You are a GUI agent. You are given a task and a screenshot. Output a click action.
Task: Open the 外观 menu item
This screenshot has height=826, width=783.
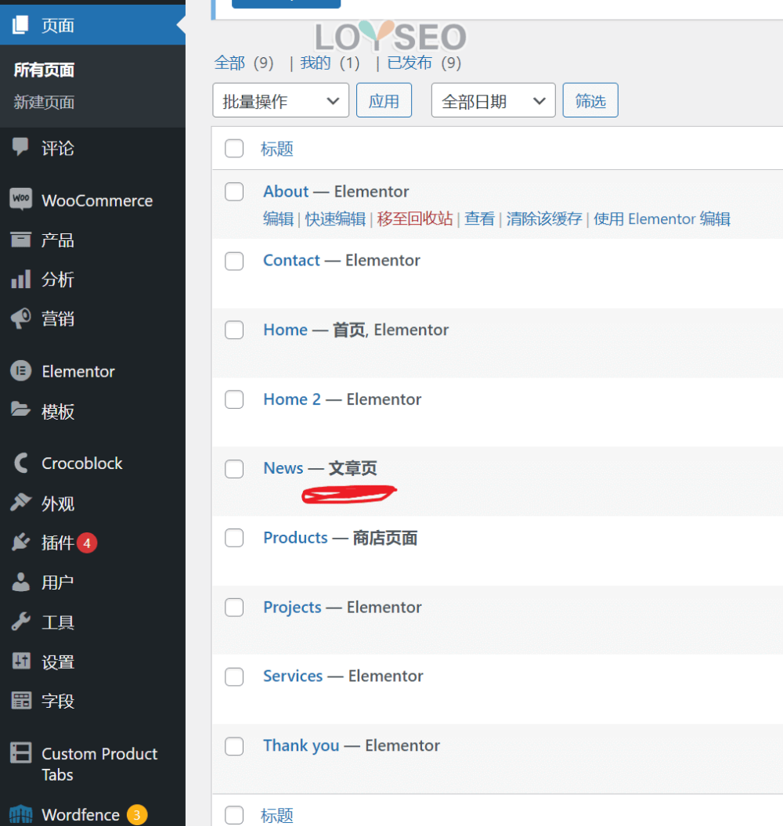click(58, 503)
